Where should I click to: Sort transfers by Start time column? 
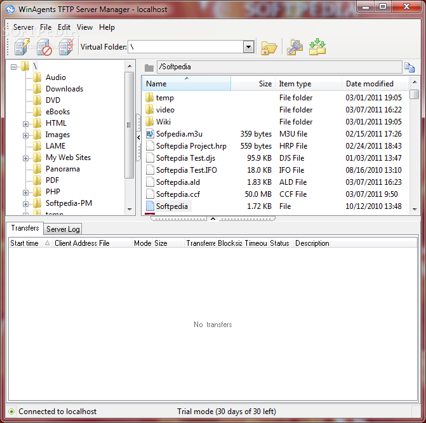pyautogui.click(x=30, y=243)
